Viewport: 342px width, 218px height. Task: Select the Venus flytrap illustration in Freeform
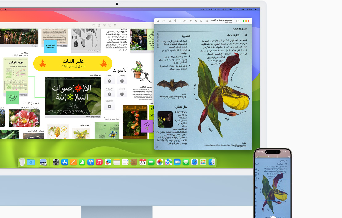(x=141, y=71)
